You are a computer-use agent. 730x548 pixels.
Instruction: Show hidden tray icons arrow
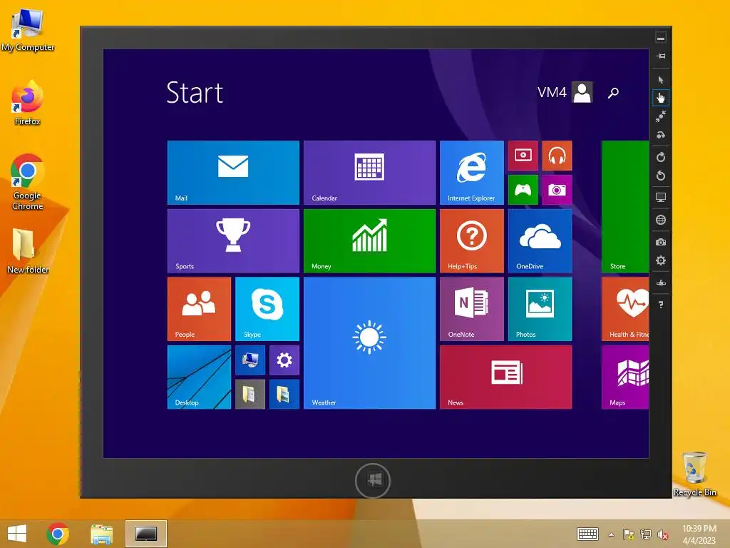tap(611, 534)
